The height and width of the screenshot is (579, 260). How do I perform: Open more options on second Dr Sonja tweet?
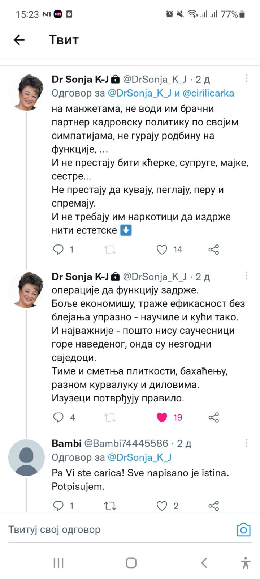(x=246, y=276)
